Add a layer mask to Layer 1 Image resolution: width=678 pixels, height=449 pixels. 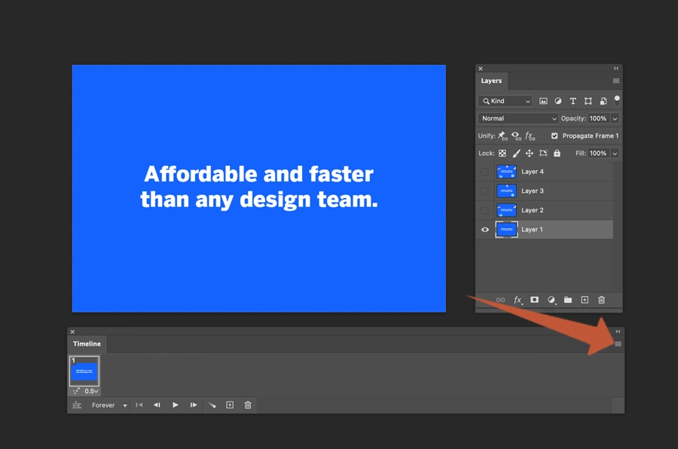point(534,300)
